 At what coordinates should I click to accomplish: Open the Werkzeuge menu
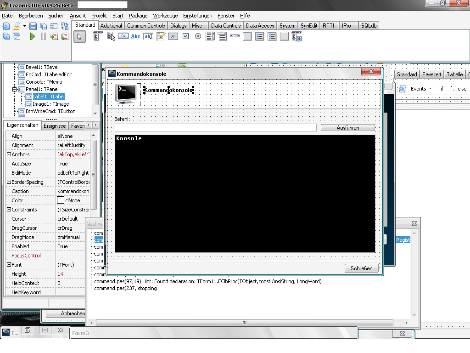pyautogui.click(x=165, y=16)
